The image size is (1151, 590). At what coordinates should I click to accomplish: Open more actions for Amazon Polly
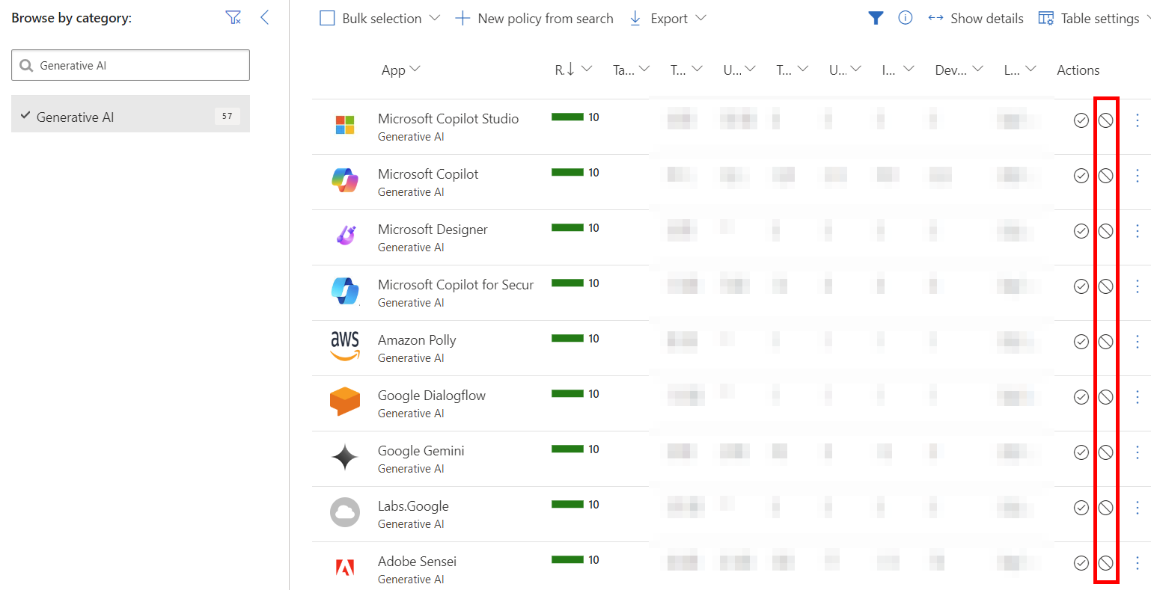coord(1138,342)
